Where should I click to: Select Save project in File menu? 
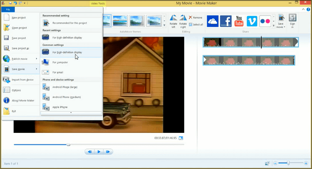pyautogui.click(x=21, y=38)
